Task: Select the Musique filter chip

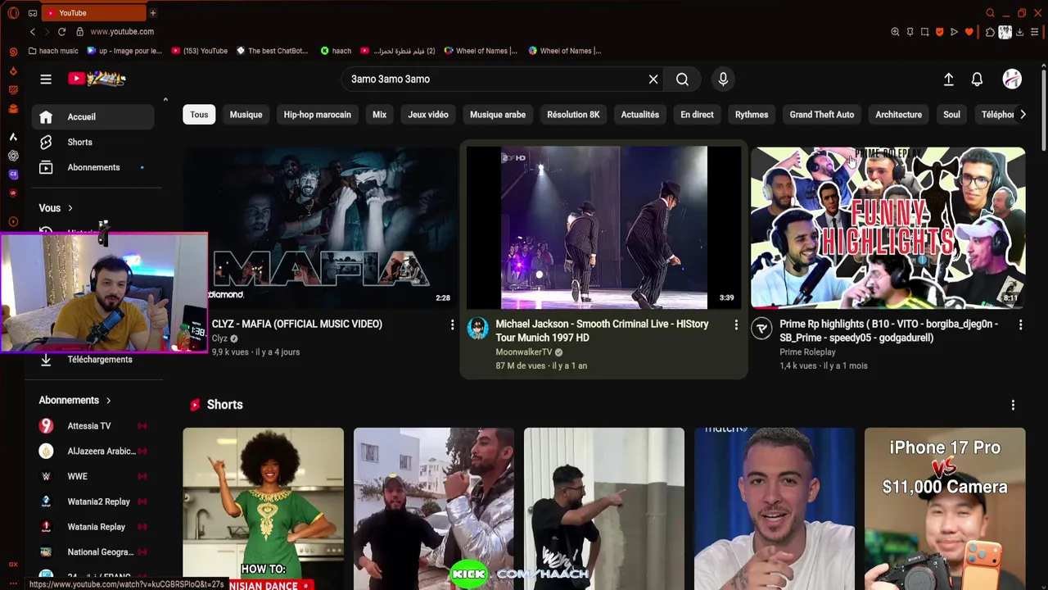Action: (x=246, y=115)
